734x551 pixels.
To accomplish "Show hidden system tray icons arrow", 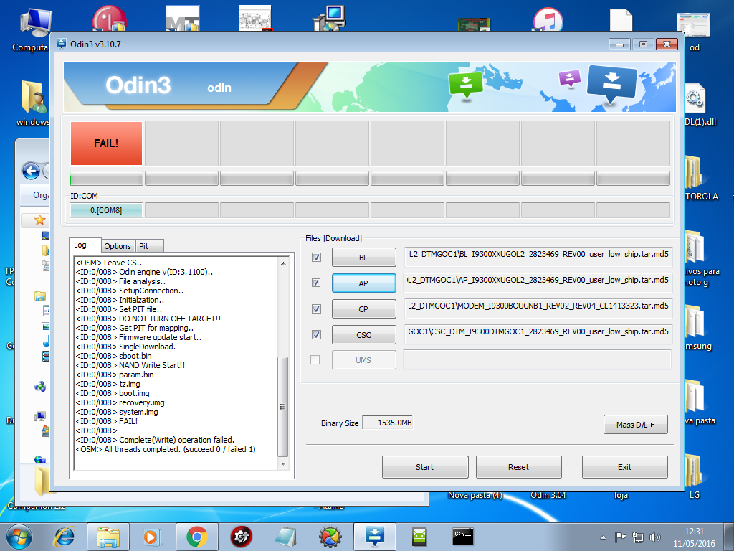I will click(x=603, y=537).
